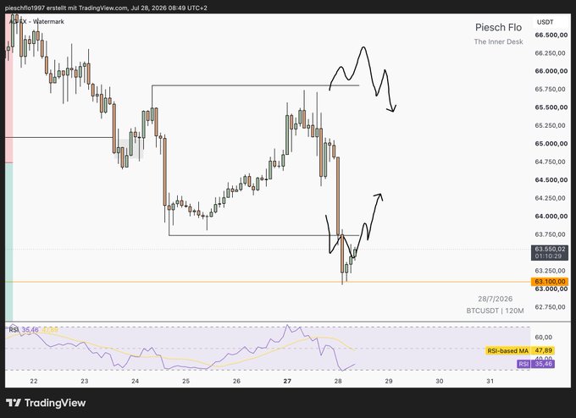Click date 23 on the time axis
Screen dimensions: 576x418
click(x=85, y=381)
